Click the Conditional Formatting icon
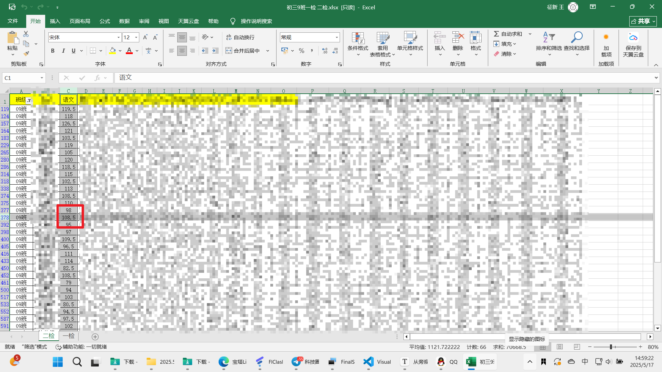Viewport: 662px width, 372px height. pos(358,38)
